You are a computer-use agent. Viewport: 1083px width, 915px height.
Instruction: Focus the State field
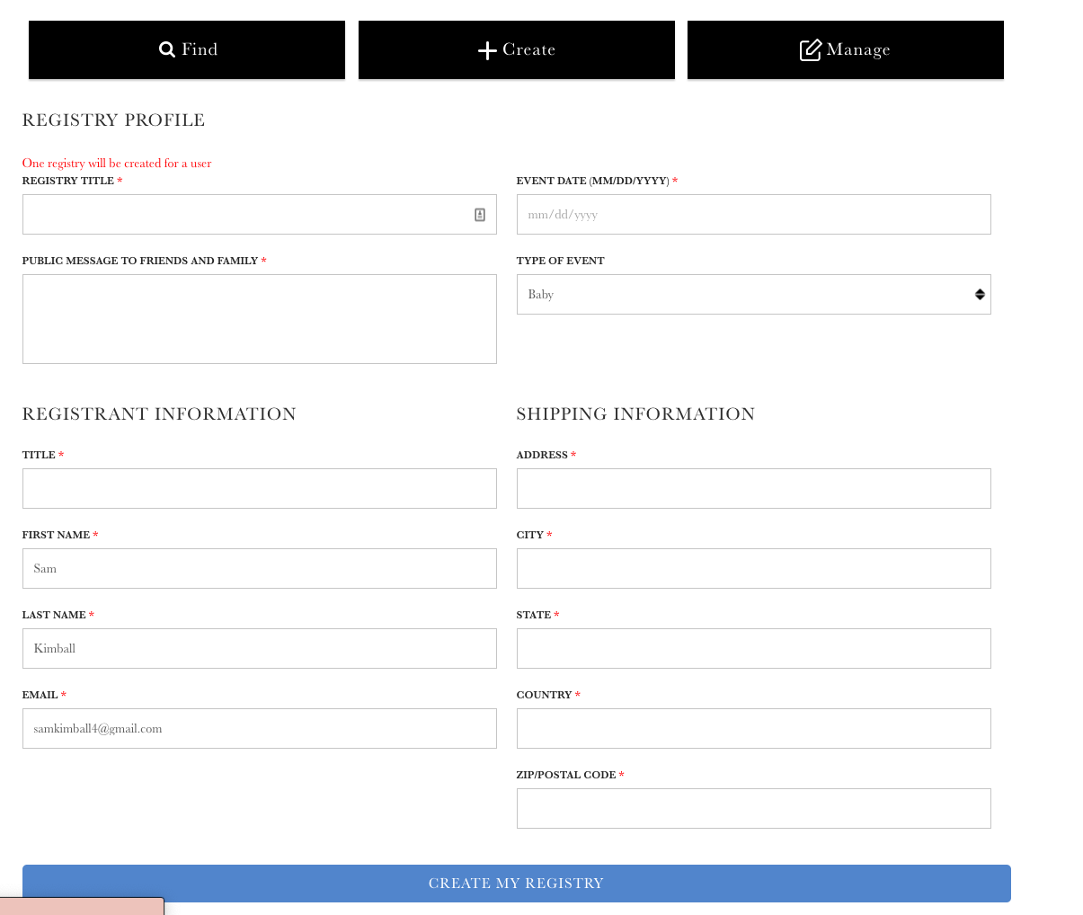point(754,649)
